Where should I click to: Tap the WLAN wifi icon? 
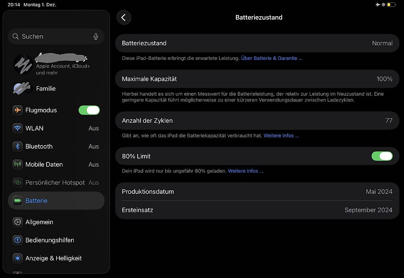(17, 128)
